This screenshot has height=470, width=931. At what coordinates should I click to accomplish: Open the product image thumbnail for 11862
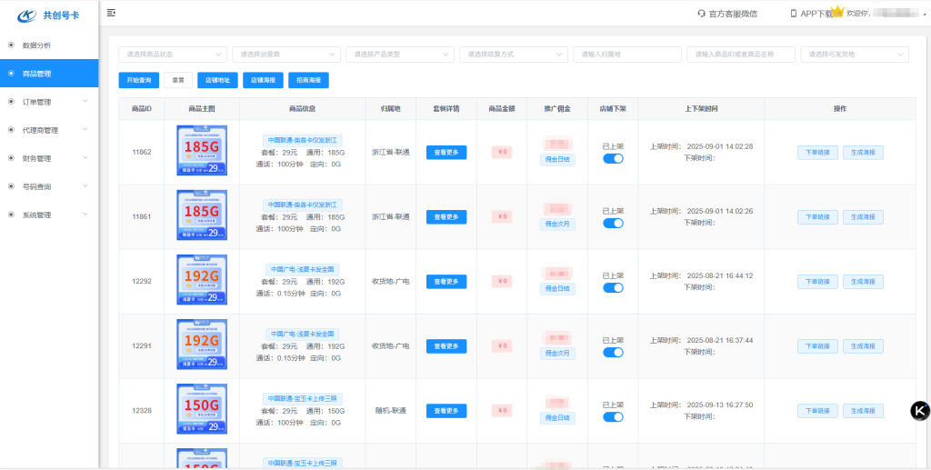tap(202, 152)
